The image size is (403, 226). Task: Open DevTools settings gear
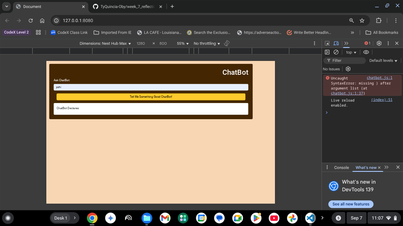(x=379, y=43)
